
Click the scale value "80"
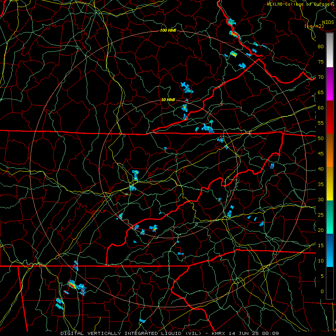click(321, 47)
